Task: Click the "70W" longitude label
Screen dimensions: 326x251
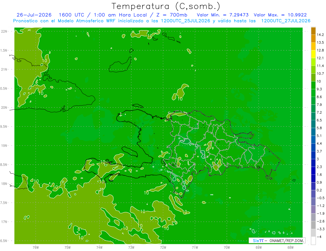Action: (227, 247)
